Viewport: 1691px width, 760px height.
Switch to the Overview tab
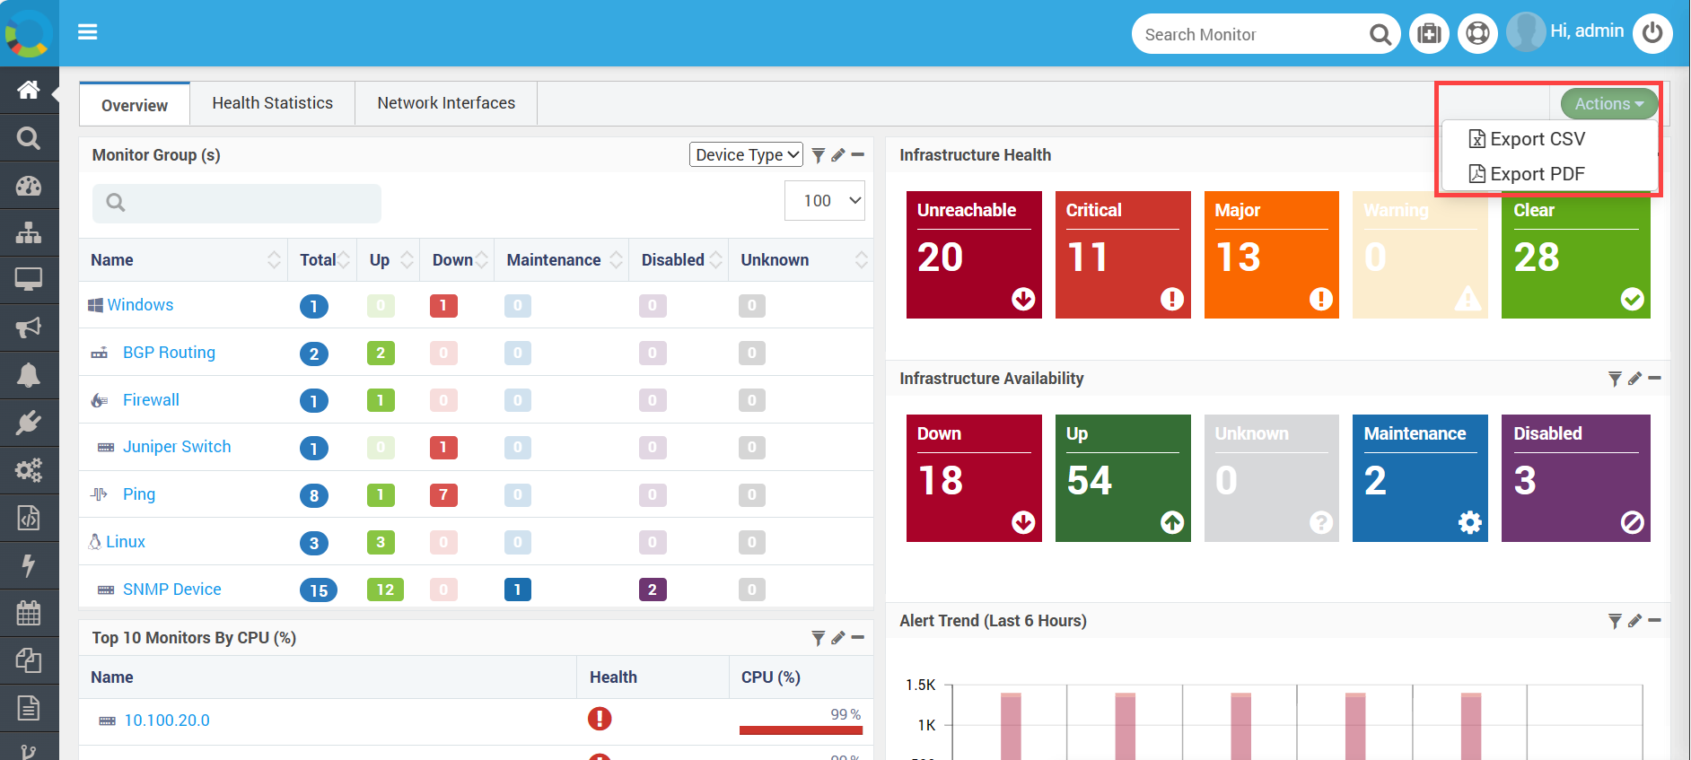pyautogui.click(x=135, y=105)
